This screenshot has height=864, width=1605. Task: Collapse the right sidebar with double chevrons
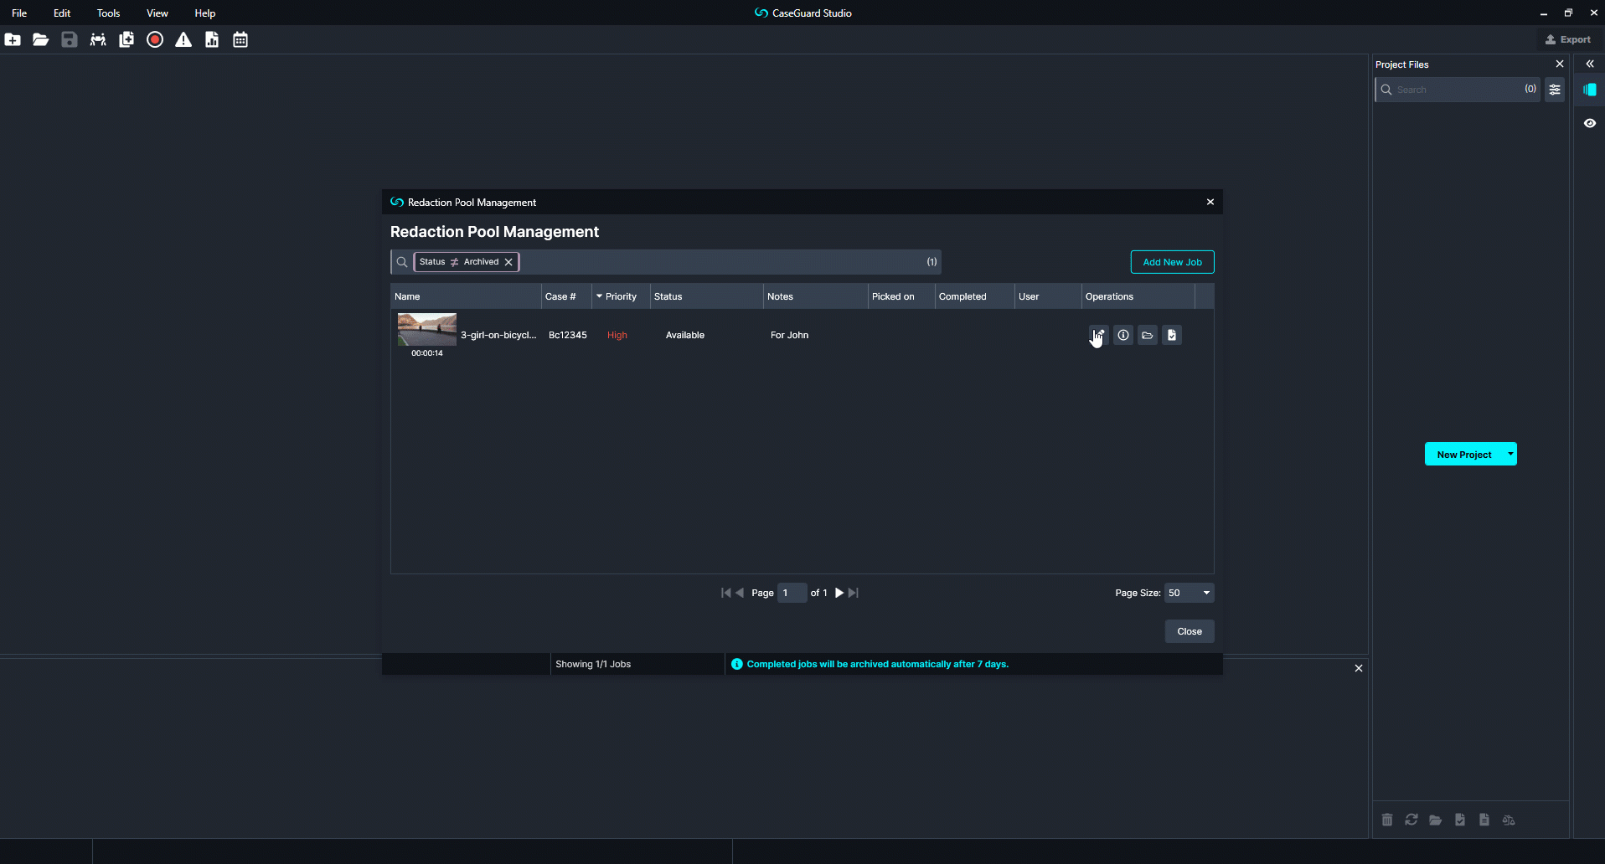tap(1591, 64)
